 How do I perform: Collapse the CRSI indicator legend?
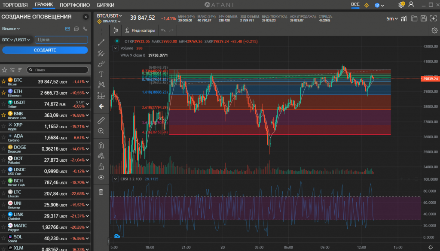point(115,179)
